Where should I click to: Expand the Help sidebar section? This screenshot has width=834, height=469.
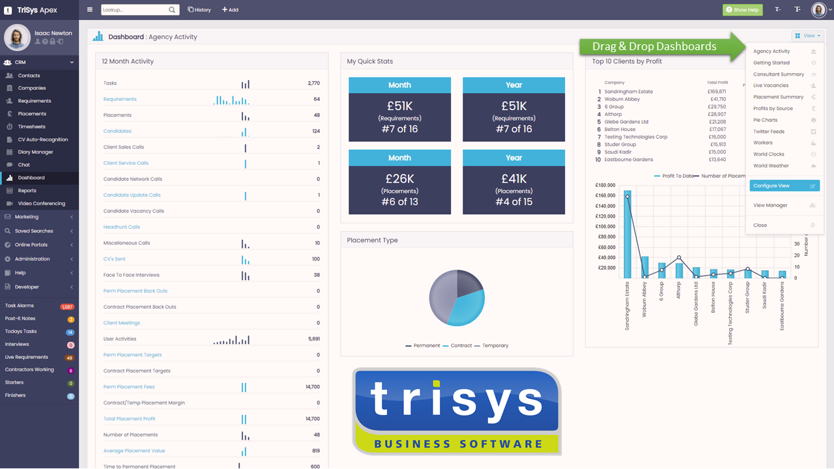tap(39, 273)
